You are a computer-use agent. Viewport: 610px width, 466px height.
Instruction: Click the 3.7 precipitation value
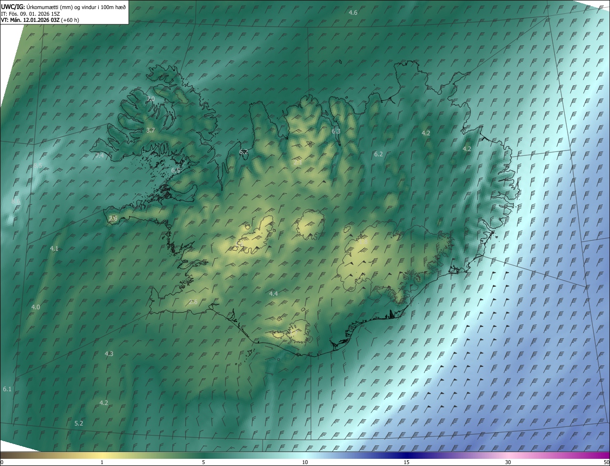pos(151,130)
